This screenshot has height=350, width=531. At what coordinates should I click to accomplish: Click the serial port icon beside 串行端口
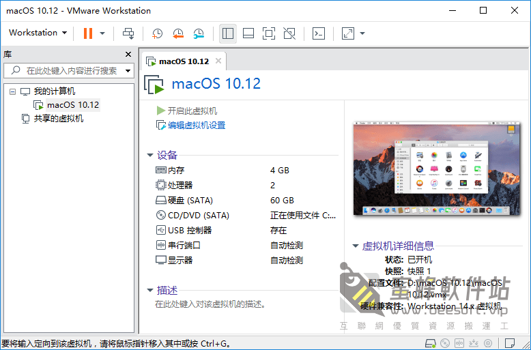click(160, 245)
